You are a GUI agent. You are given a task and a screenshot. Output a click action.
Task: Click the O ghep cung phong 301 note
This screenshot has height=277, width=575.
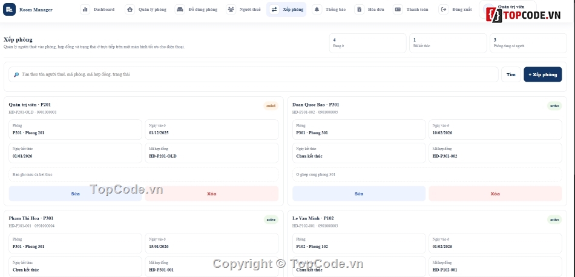(x=427, y=174)
